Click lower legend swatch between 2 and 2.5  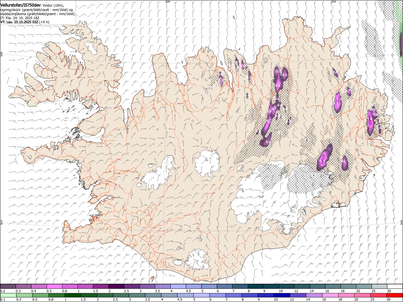pos(105,295)
